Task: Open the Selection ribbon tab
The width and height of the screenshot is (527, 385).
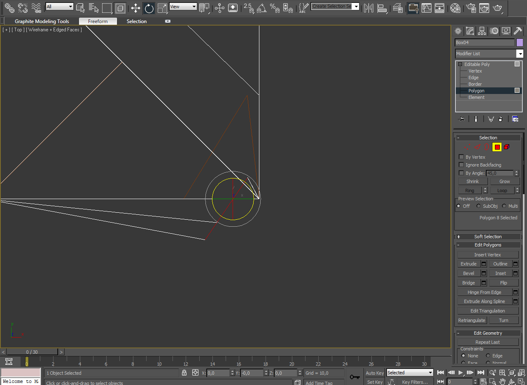Action: (136, 21)
